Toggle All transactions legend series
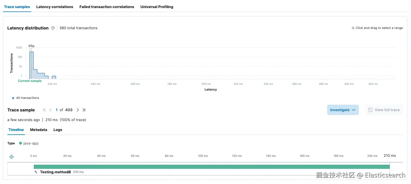 point(26,98)
